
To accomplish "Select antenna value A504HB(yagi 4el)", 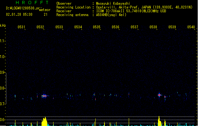I will click(111, 15).
